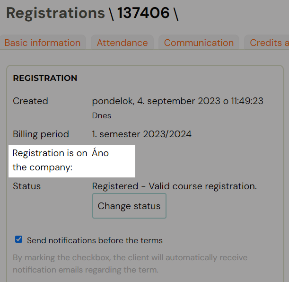The image size is (289, 282).
Task: Click the Registered – Valid course registration status text
Action: pos(174,186)
